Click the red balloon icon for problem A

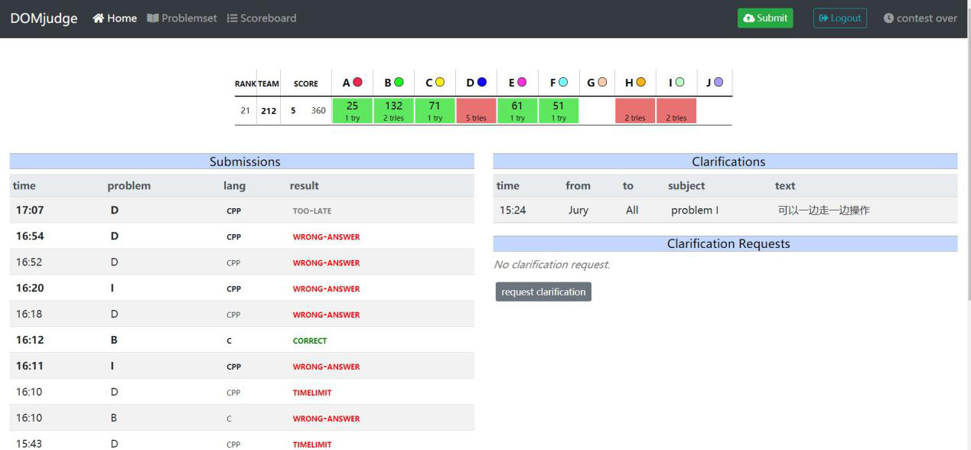point(357,83)
